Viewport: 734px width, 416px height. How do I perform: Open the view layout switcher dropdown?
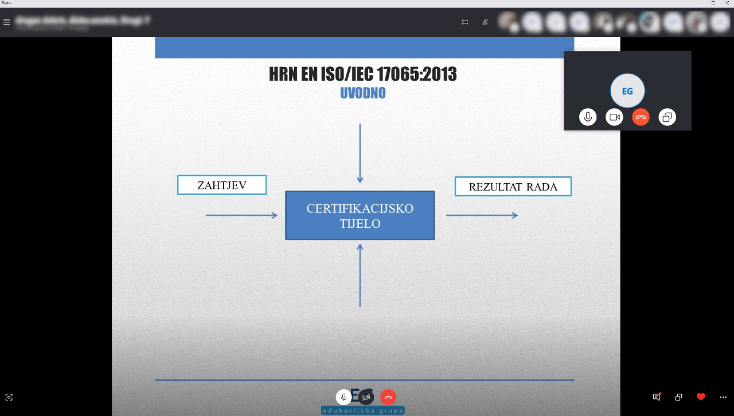pyautogui.click(x=465, y=22)
